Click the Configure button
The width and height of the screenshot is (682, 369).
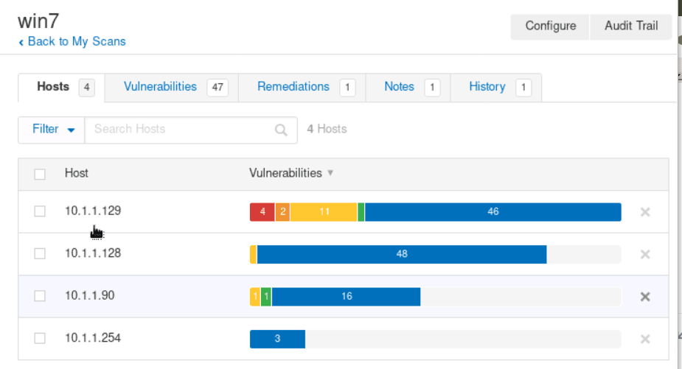[x=550, y=27]
